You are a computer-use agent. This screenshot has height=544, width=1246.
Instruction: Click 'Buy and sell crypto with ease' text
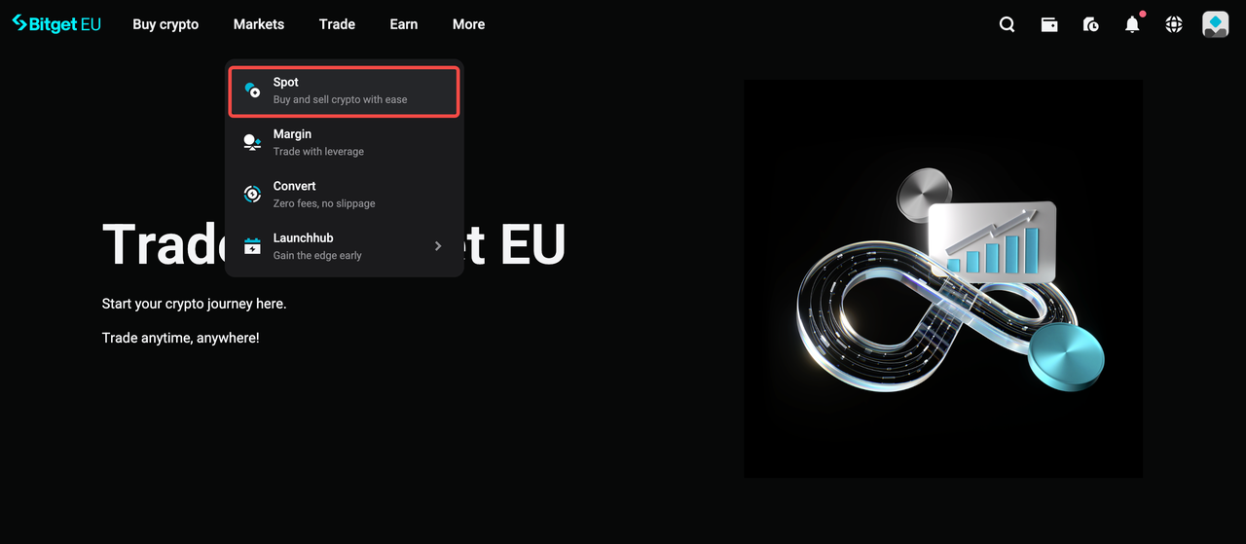pyautogui.click(x=341, y=99)
